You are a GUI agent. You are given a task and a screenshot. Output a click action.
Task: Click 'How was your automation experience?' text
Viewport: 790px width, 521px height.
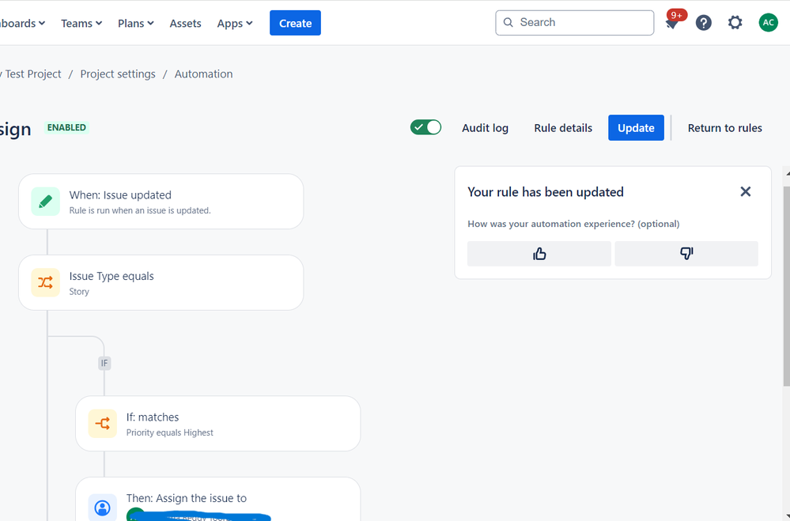pos(573,224)
